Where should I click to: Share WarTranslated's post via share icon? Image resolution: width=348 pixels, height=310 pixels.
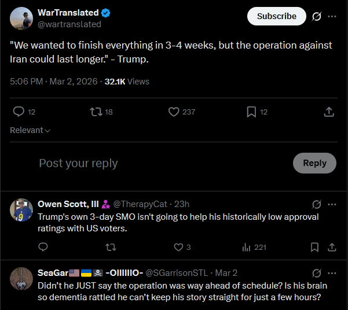click(x=328, y=112)
